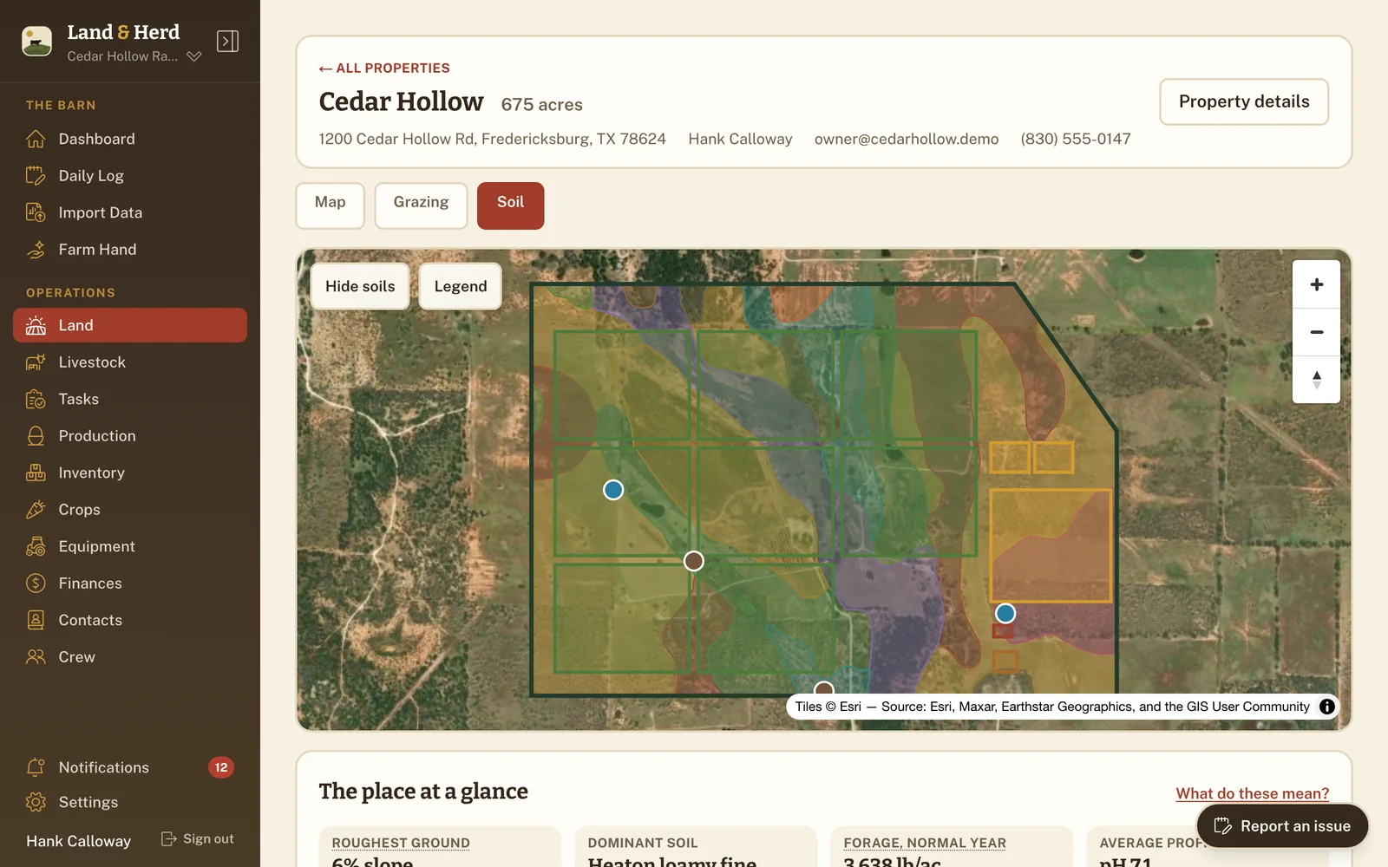The width and height of the screenshot is (1388, 867).
Task: Open Import Data section
Action: [x=130, y=212]
